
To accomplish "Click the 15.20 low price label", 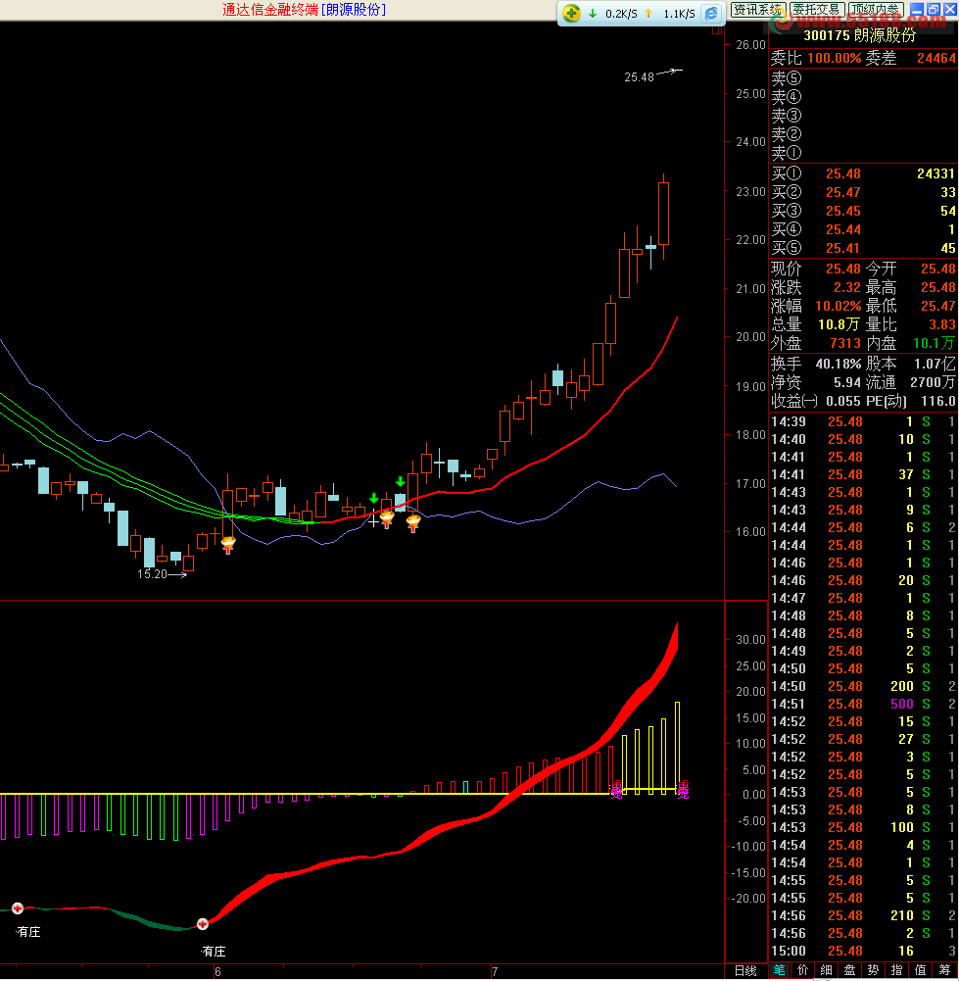I will tap(153, 573).
